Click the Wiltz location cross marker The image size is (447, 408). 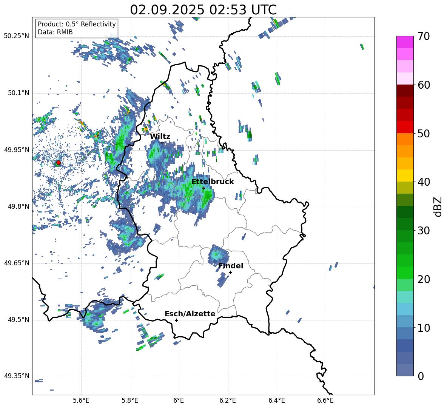click(162, 143)
